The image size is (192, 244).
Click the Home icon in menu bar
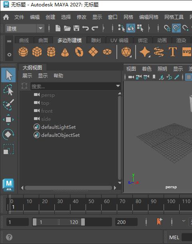(x=6, y=17)
